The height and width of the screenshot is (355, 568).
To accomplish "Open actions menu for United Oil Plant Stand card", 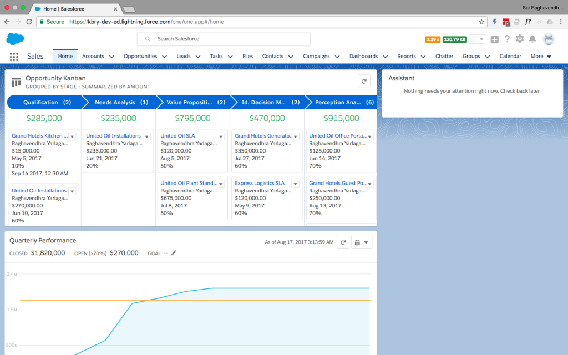I will pyautogui.click(x=221, y=184).
